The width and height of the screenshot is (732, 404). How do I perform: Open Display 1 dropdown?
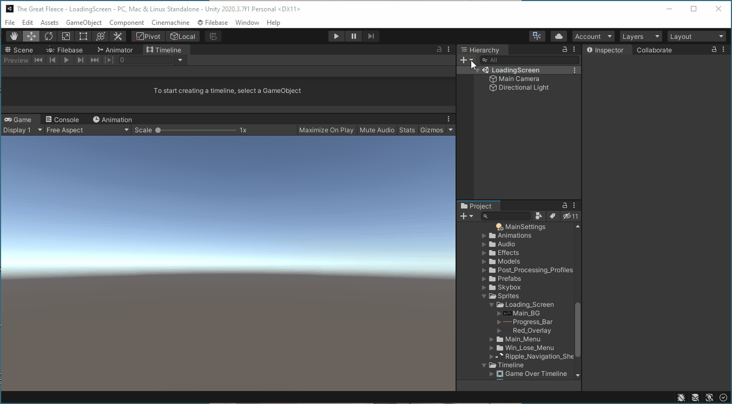click(22, 130)
